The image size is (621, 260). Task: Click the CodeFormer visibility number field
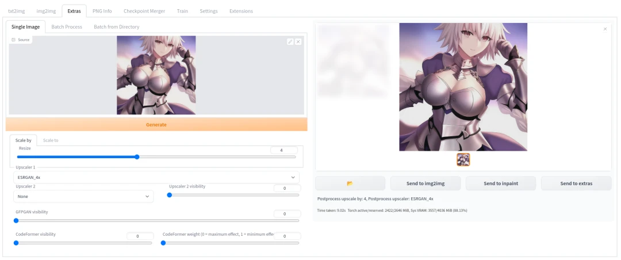point(140,236)
